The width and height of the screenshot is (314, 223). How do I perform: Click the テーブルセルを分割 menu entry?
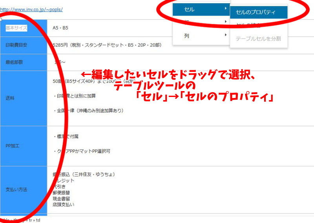(258, 39)
